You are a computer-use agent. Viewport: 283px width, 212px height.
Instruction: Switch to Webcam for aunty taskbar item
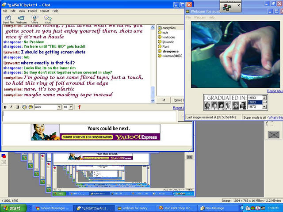click(x=134, y=208)
